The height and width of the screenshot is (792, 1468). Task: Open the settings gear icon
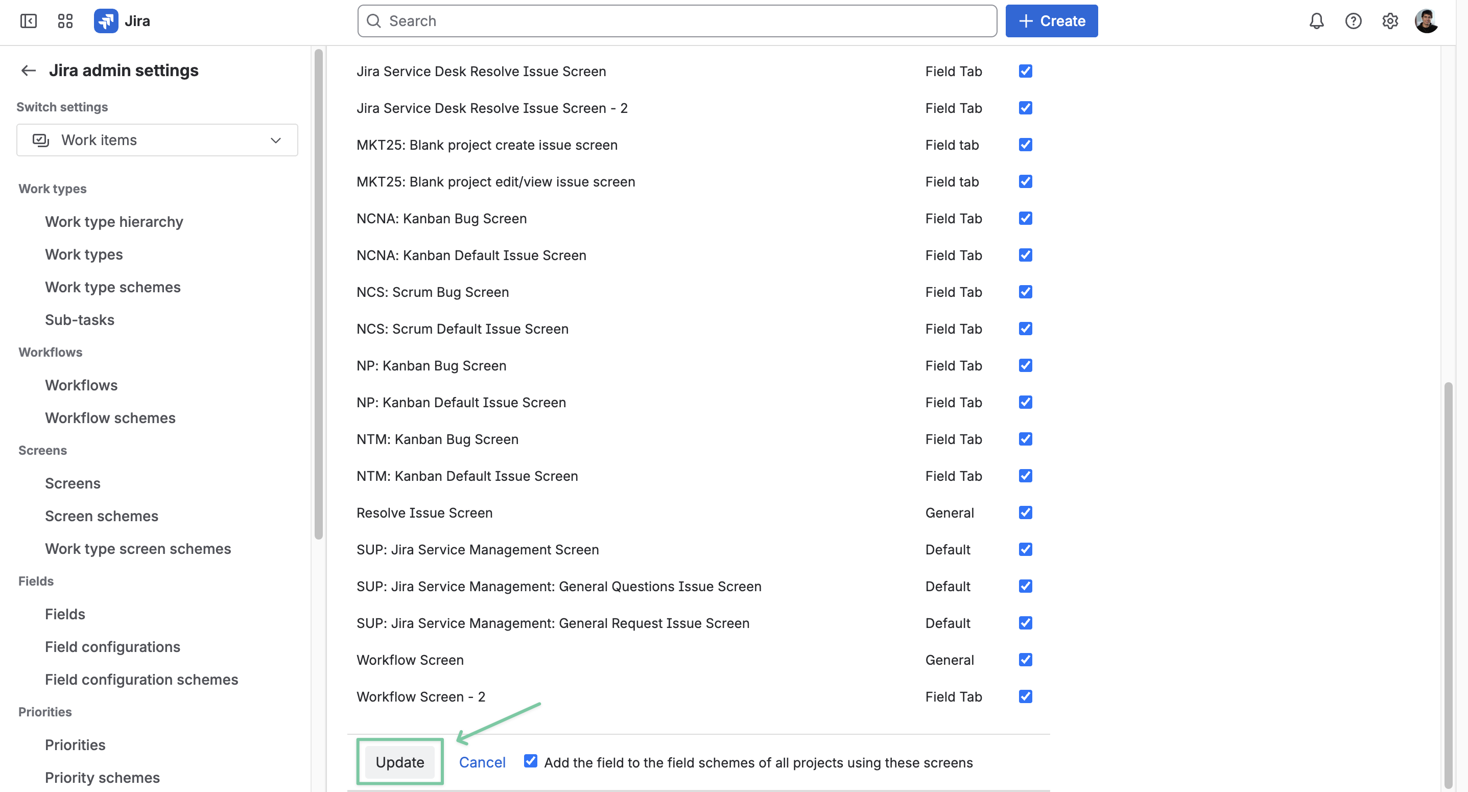point(1390,21)
